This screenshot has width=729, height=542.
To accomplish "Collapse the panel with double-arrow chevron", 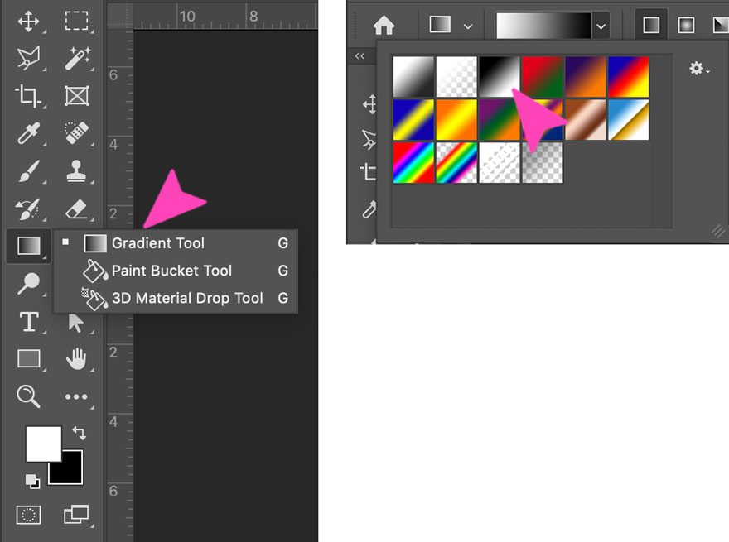I will (x=359, y=55).
